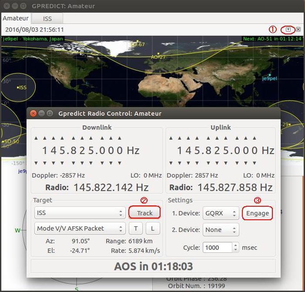Switch to the Amateur tab

click(16, 18)
